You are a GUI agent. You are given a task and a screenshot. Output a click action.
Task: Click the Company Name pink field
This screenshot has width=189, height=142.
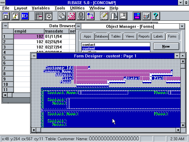pyautogui.click(x=123, y=71)
